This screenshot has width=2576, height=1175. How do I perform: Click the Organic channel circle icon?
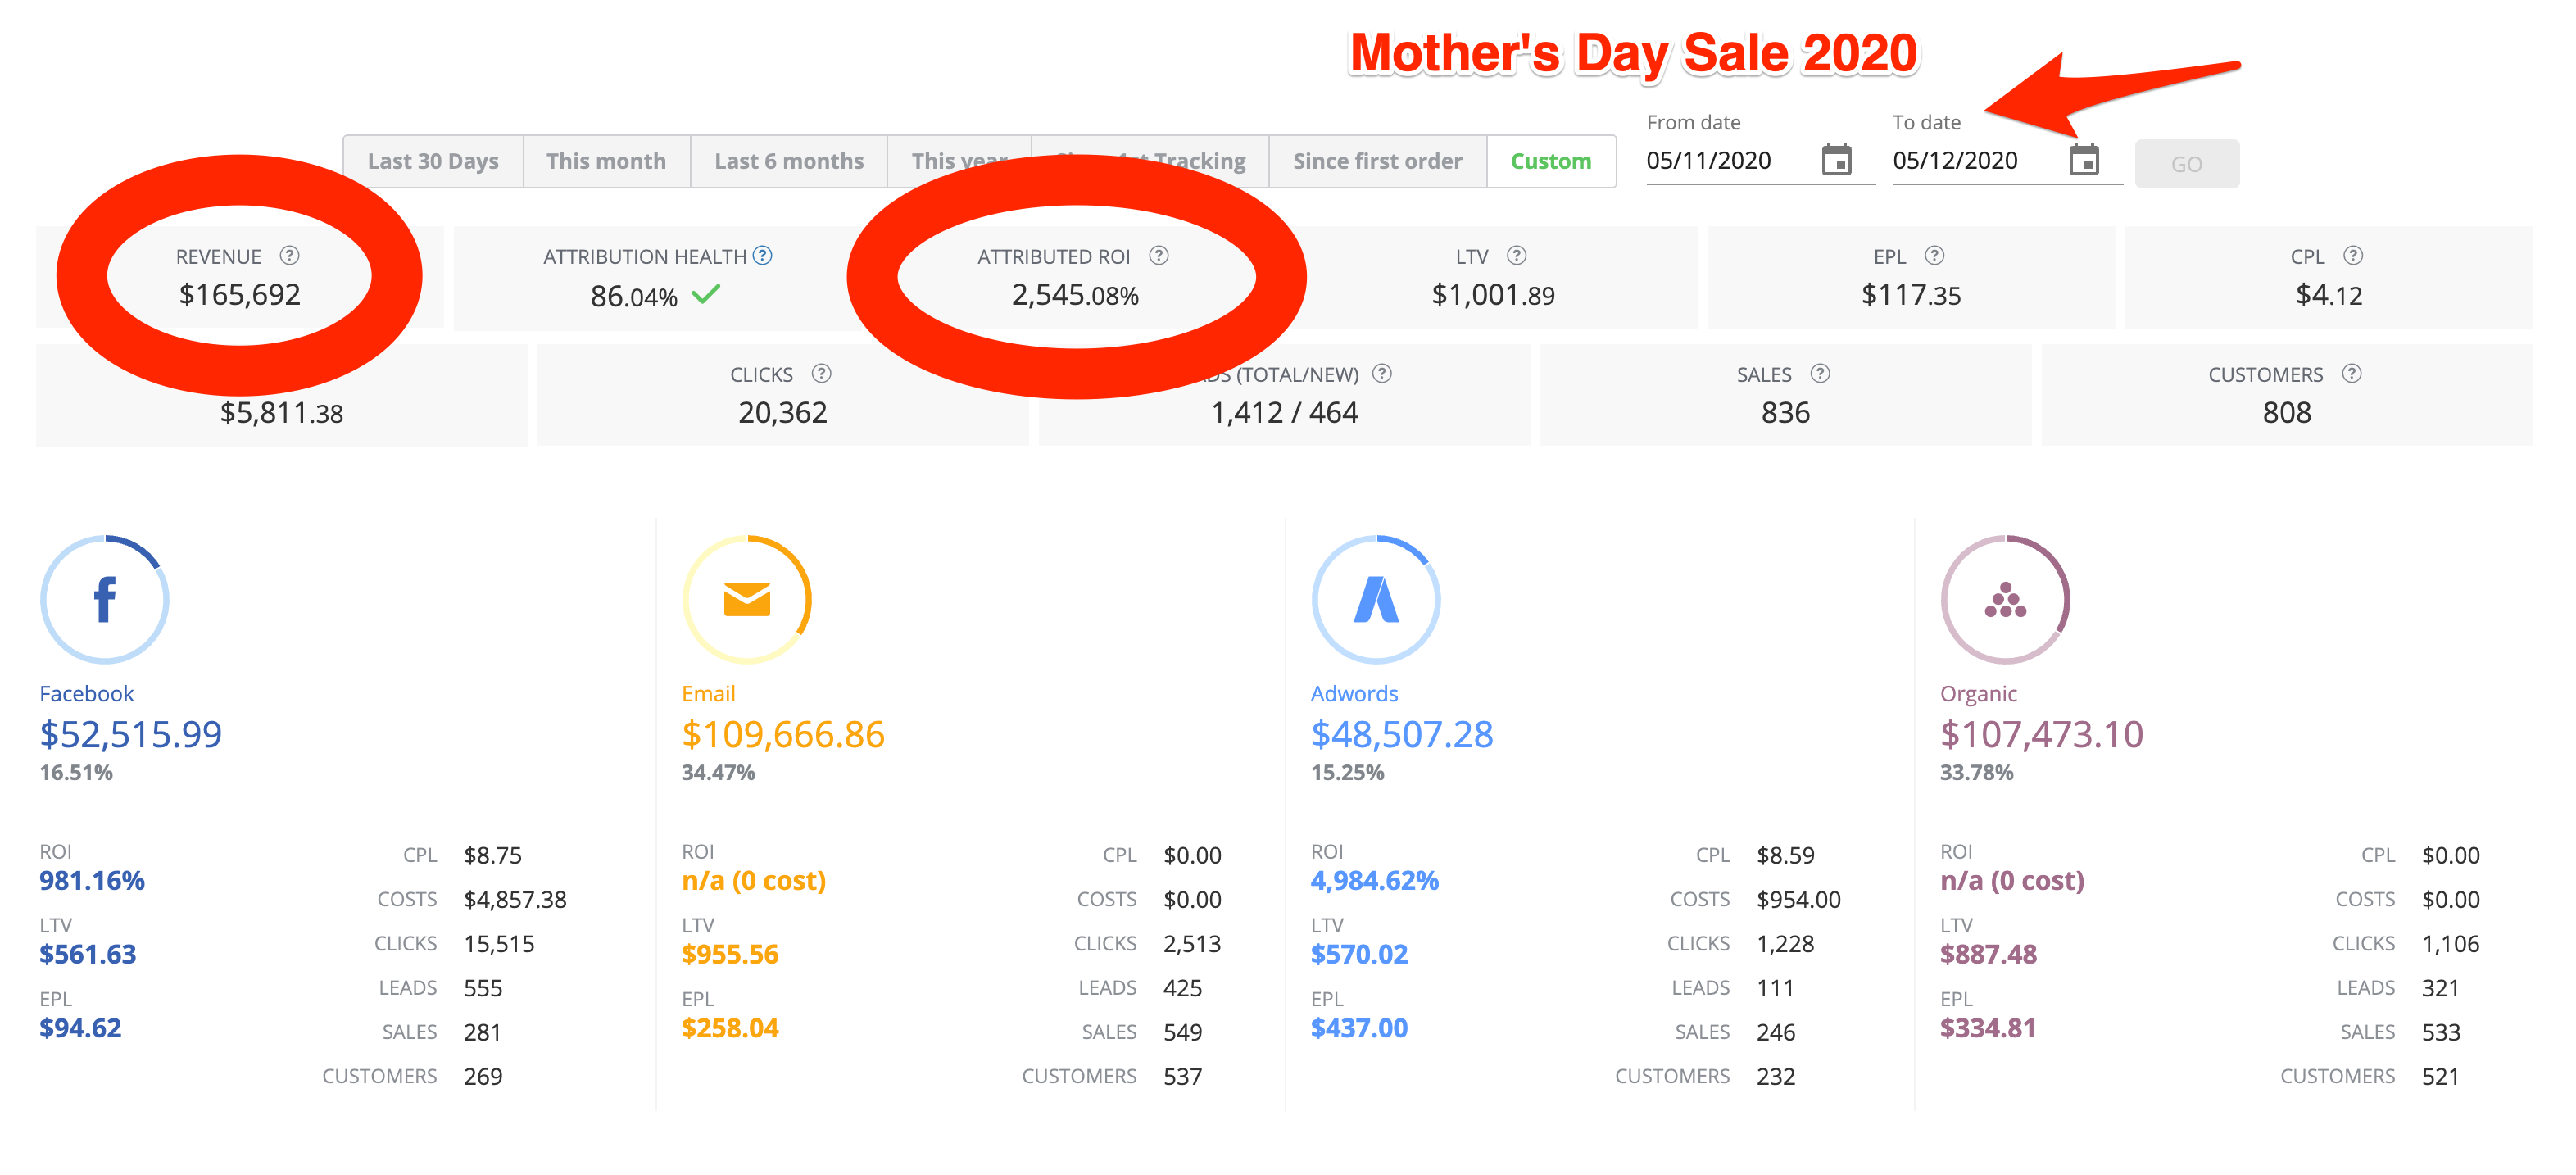(2005, 599)
